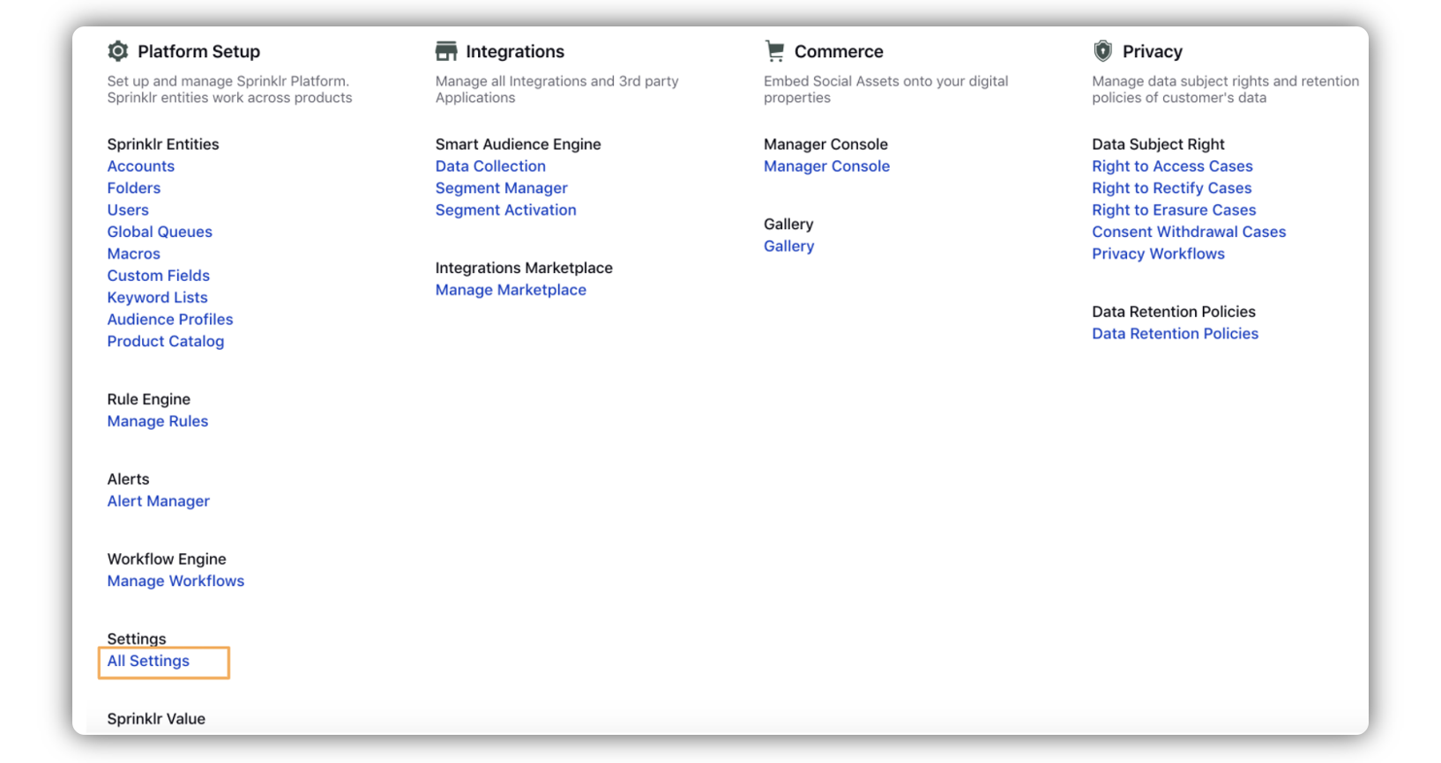Open Custom Fields
This screenshot has width=1441, height=763.
tap(159, 276)
